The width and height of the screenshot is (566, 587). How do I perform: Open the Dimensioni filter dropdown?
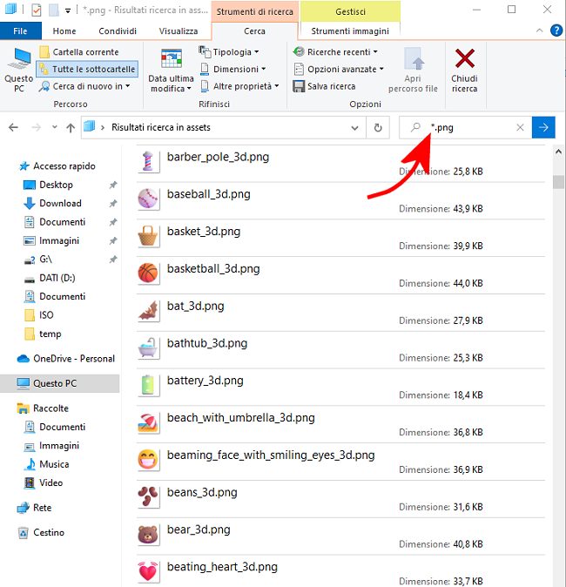(x=232, y=70)
